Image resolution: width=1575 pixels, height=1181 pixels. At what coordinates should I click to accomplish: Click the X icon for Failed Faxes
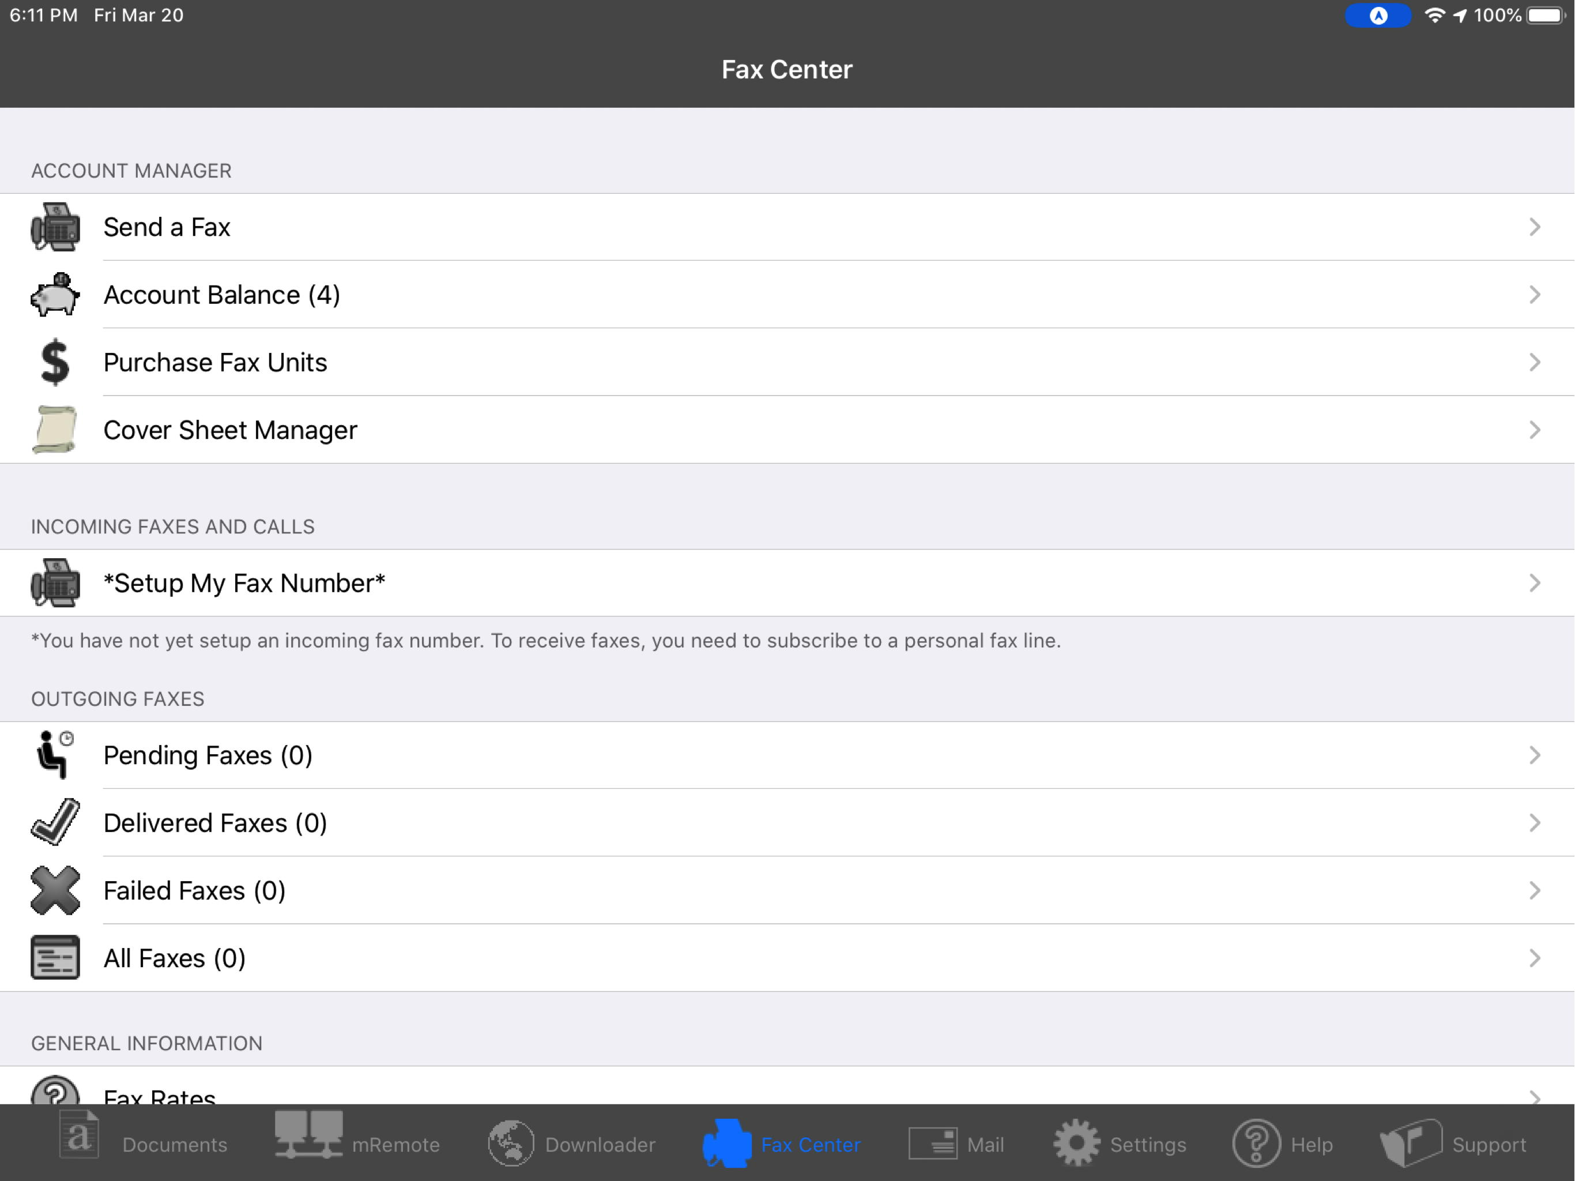[55, 890]
